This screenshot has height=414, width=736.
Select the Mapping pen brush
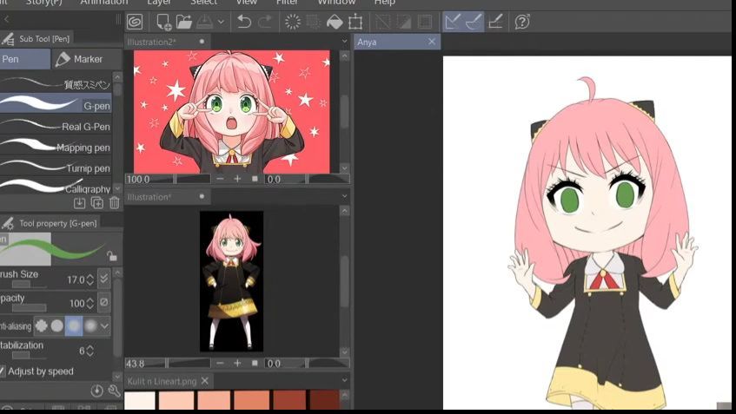[x=56, y=148]
